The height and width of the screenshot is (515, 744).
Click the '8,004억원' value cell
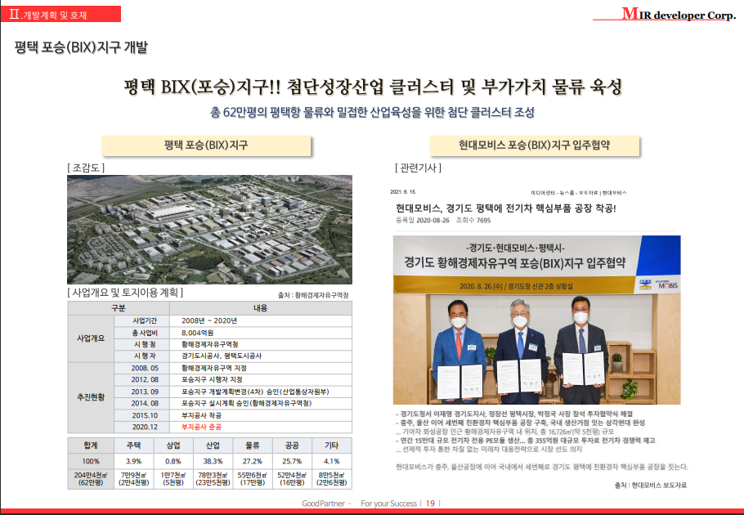coord(261,333)
